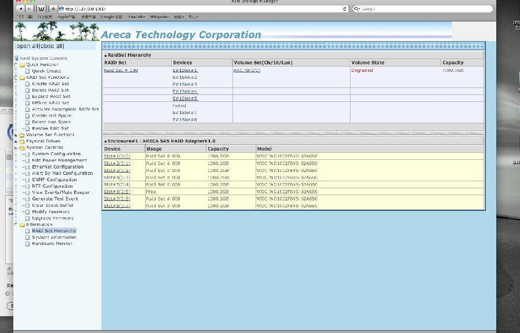Select Activate Incomplete RAID Set
Image resolution: width=520 pixels, height=333 pixels.
pos(65,109)
